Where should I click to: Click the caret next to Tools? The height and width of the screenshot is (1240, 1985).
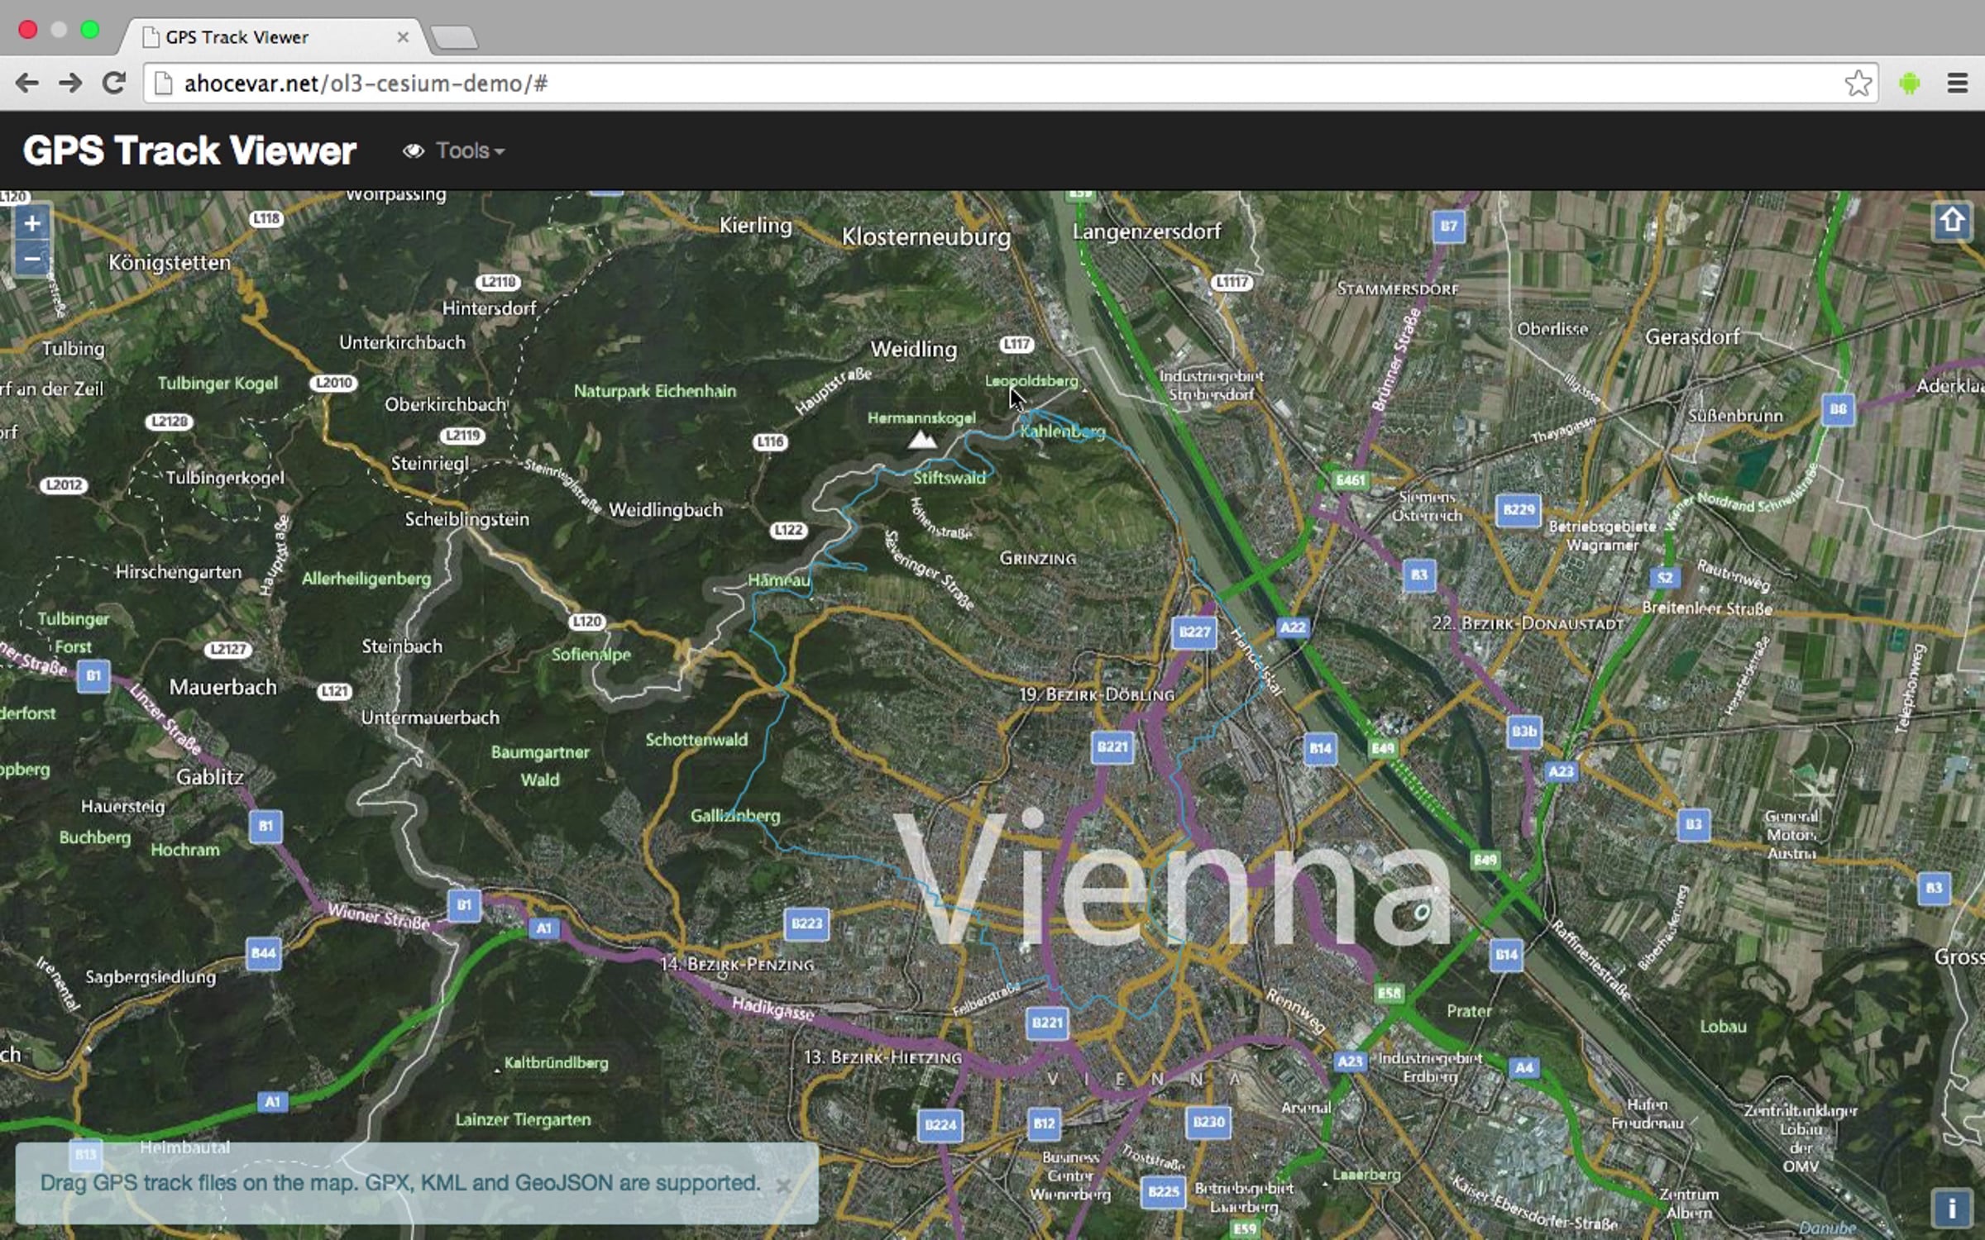500,153
